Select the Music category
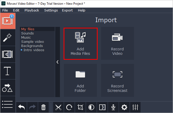 (37, 37)
